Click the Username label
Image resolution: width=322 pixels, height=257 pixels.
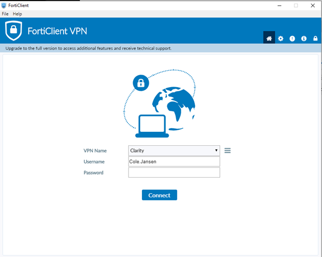click(x=94, y=162)
